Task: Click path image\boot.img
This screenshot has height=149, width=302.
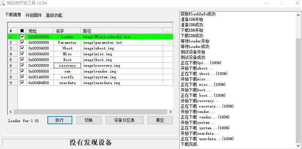Action: pos(97,60)
